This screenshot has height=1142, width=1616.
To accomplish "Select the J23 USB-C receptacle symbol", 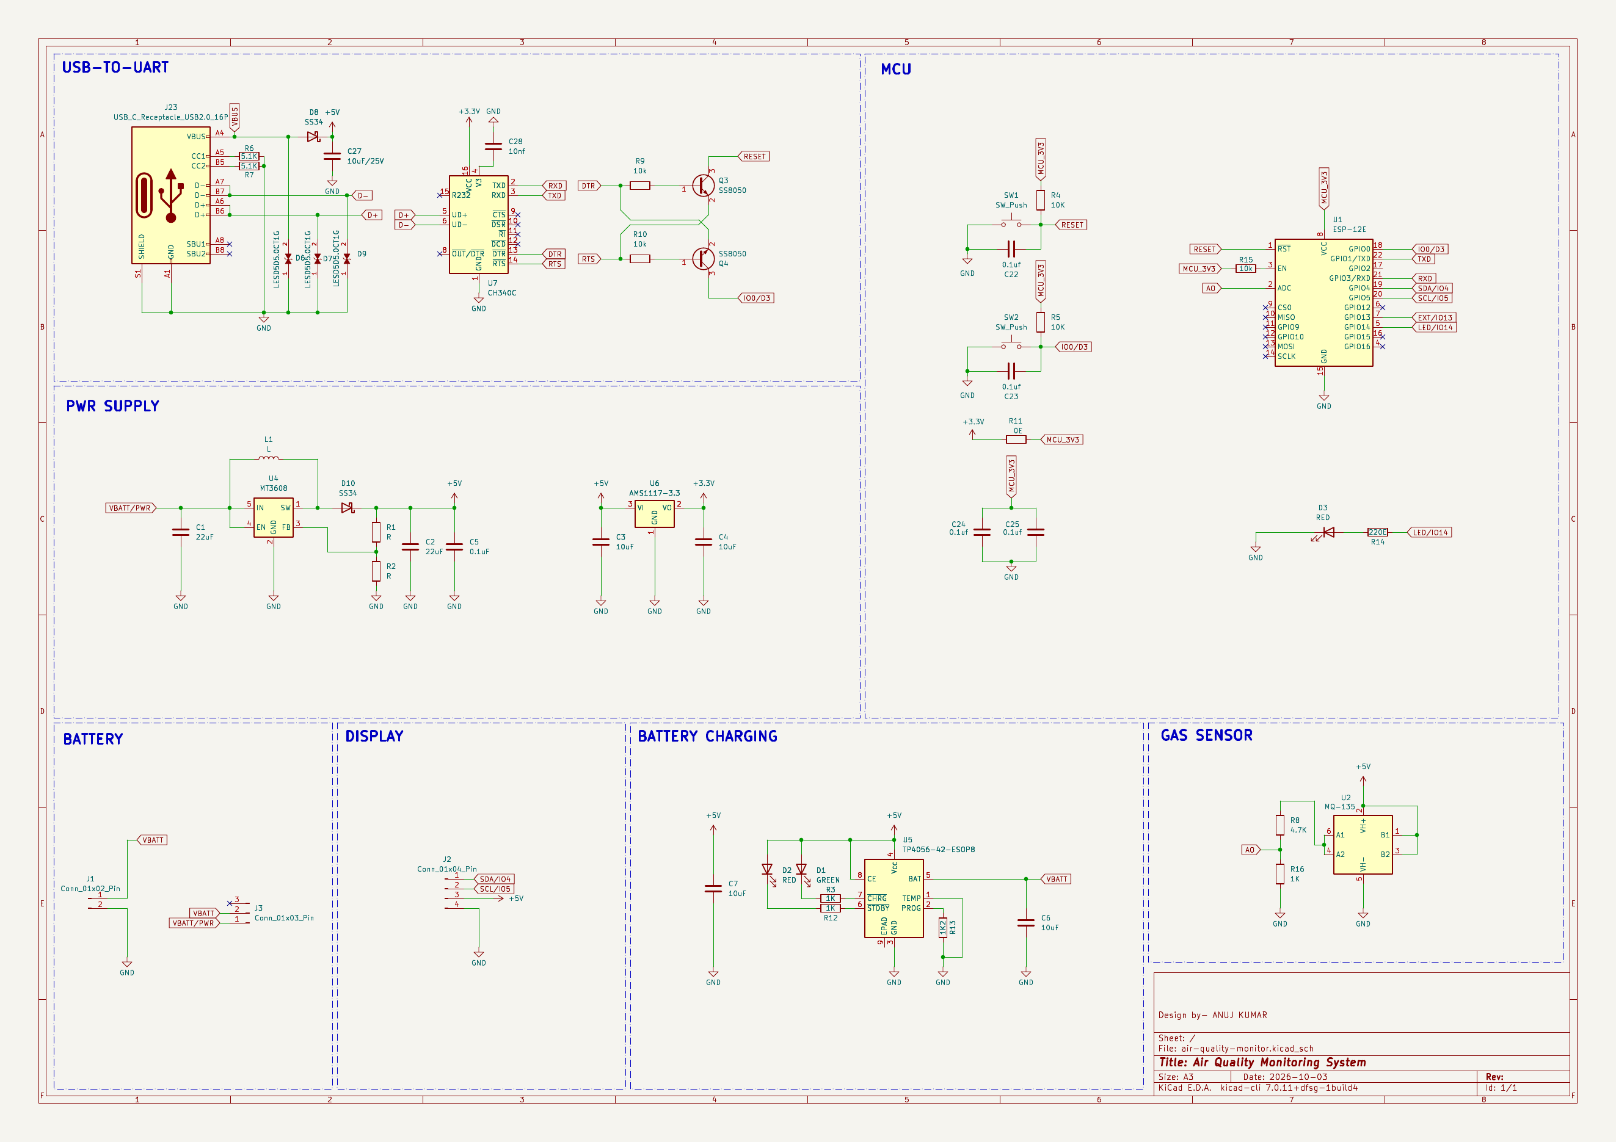I will click(x=171, y=195).
